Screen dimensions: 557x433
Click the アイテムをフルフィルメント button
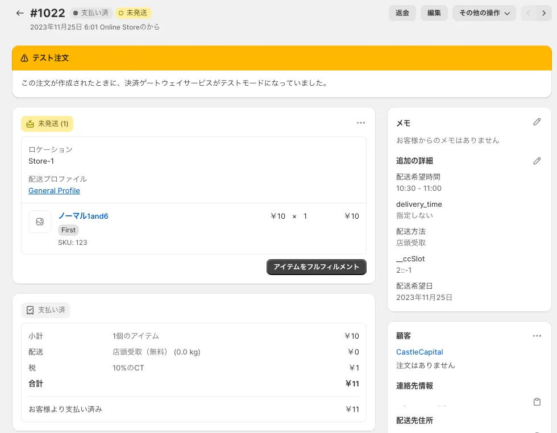coord(316,267)
